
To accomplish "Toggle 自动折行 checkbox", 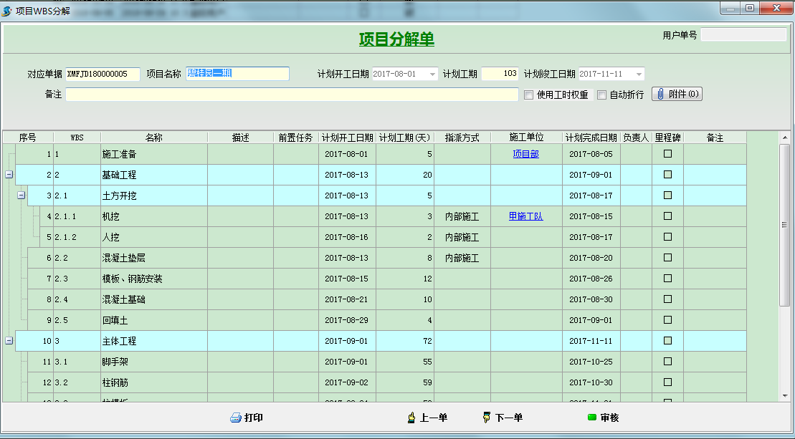I will (x=602, y=95).
